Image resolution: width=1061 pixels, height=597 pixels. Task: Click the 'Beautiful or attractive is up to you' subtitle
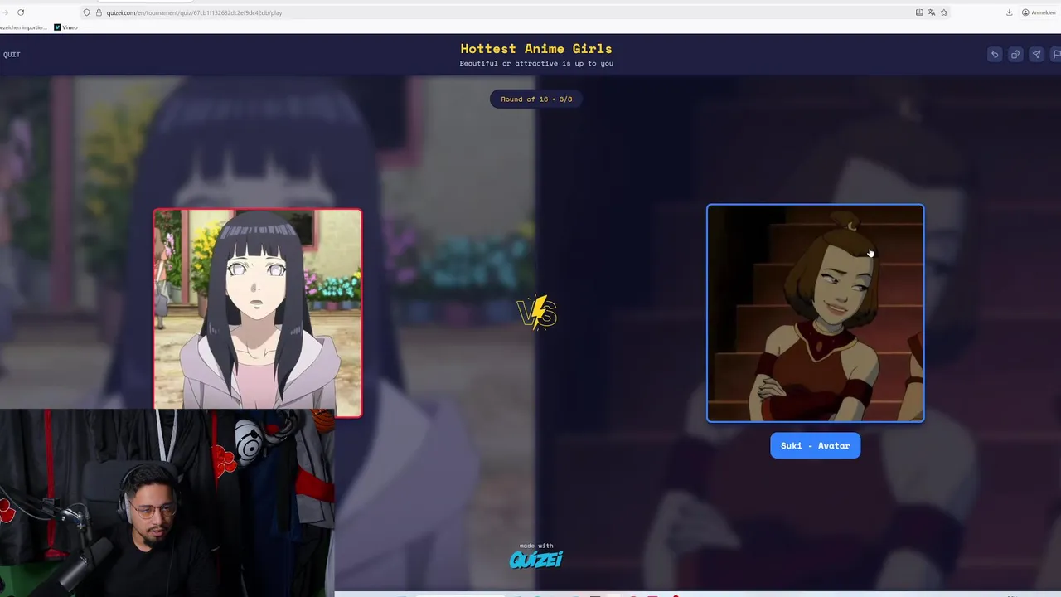(536, 64)
